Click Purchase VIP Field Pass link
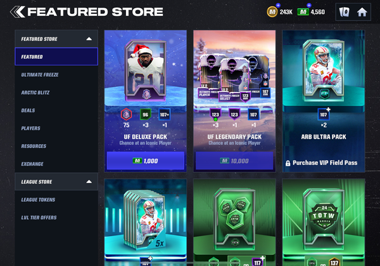This screenshot has width=380, height=266. (325, 163)
